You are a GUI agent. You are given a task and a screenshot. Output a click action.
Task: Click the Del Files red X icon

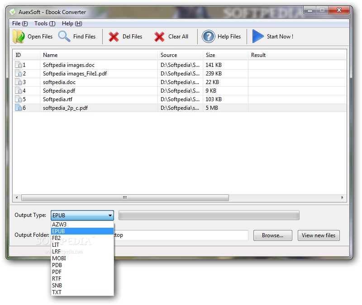pos(114,37)
